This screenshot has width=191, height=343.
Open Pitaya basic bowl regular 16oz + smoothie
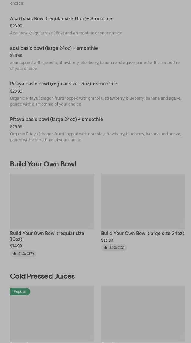(x=63, y=84)
